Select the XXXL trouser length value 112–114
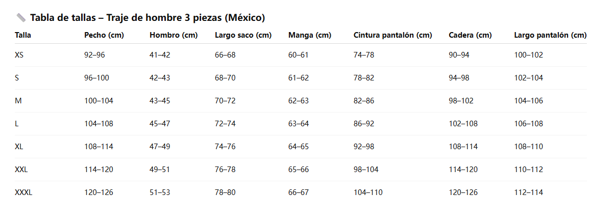This screenshot has height=223, width=592. (x=529, y=192)
